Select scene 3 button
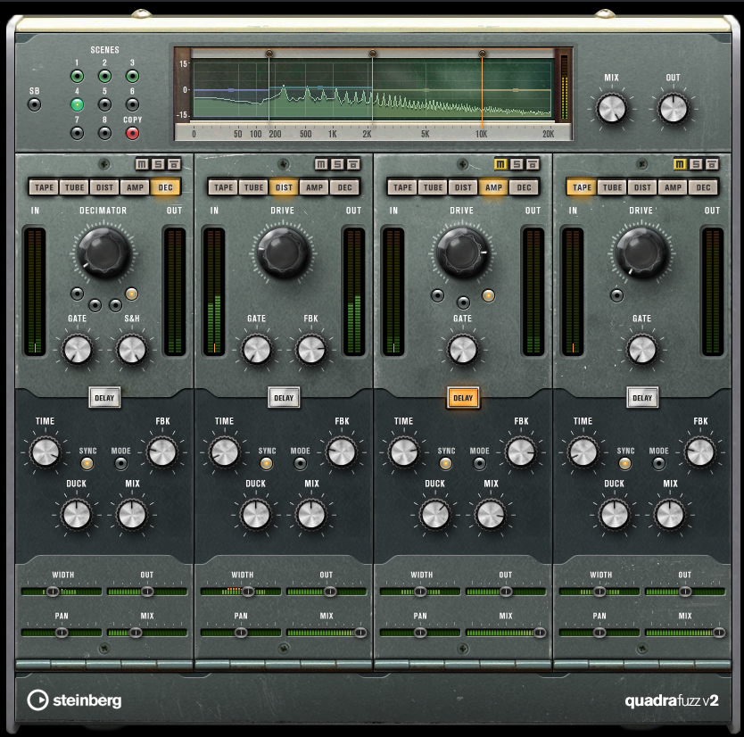Image resolution: width=744 pixels, height=737 pixels. click(x=132, y=76)
